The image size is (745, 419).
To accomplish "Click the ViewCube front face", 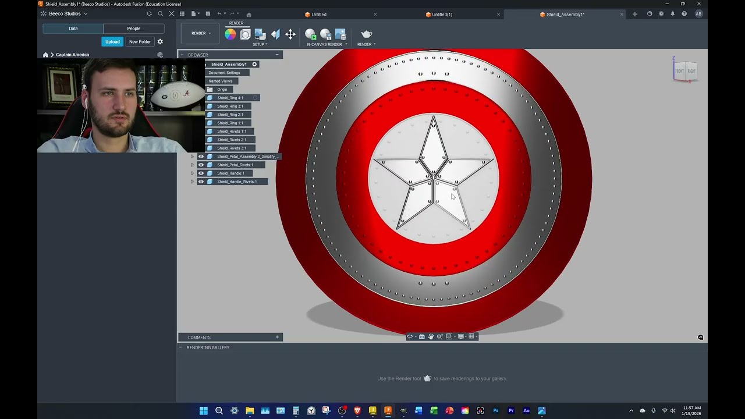I will coord(679,71).
